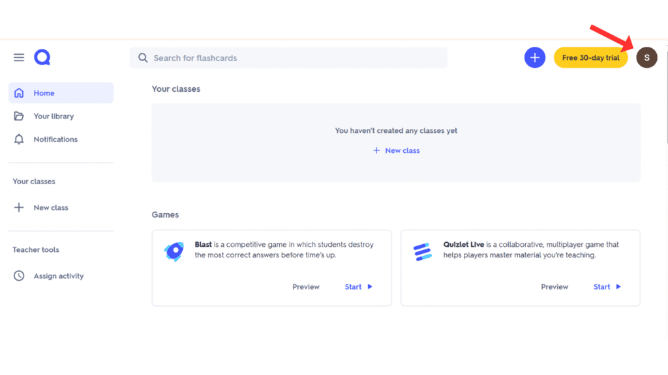Image resolution: width=668 pixels, height=375 pixels.
Task: Preview Quizlet Live
Action: coord(554,286)
